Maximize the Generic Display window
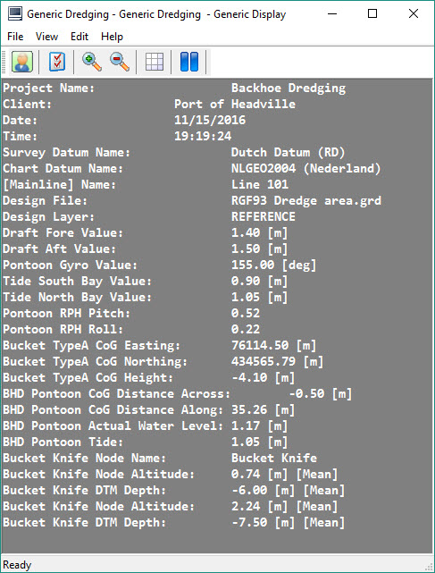435x573 pixels. tap(372, 14)
